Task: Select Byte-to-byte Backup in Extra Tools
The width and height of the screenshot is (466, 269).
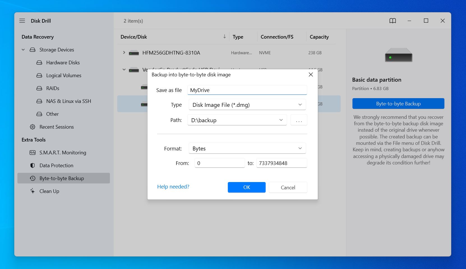Action: pyautogui.click(x=64, y=178)
